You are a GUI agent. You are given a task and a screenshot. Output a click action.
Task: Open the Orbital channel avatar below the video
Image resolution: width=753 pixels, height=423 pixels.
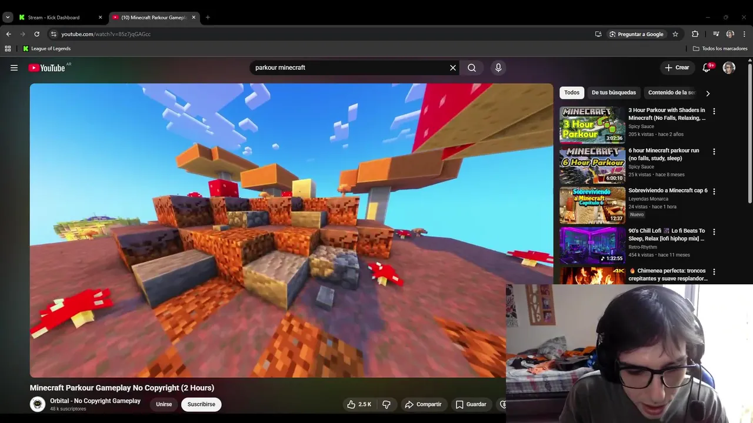click(38, 404)
